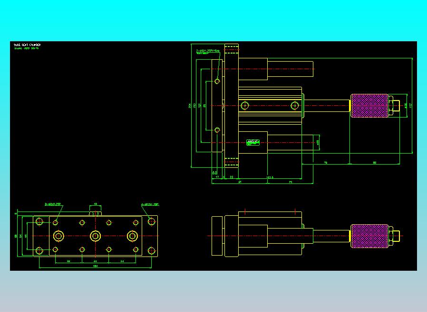Select the magenta knurled knob in lower side view
The width and height of the screenshot is (427, 312).
click(x=369, y=236)
